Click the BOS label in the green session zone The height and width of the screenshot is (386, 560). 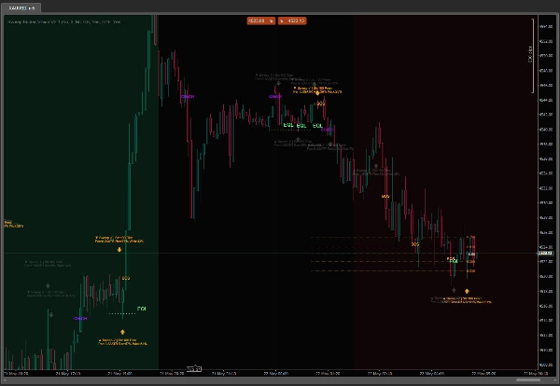coord(126,278)
